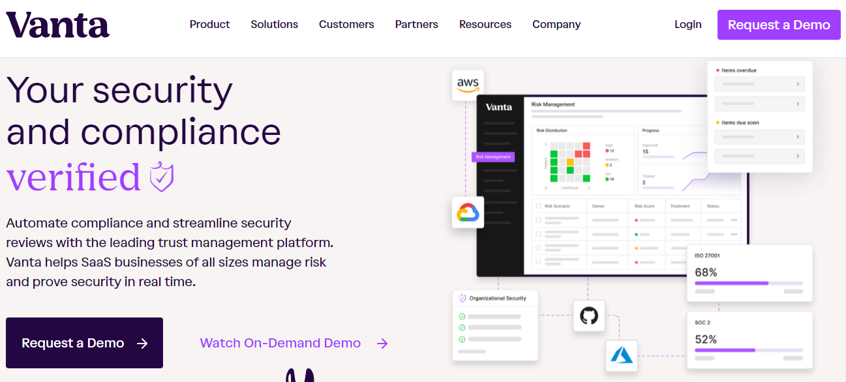Click the 'Organizational Security' card title
Viewport: 846px width, 382px height.
click(498, 299)
